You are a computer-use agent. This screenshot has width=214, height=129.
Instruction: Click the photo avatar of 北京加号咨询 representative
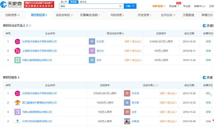[x=127, y=121]
